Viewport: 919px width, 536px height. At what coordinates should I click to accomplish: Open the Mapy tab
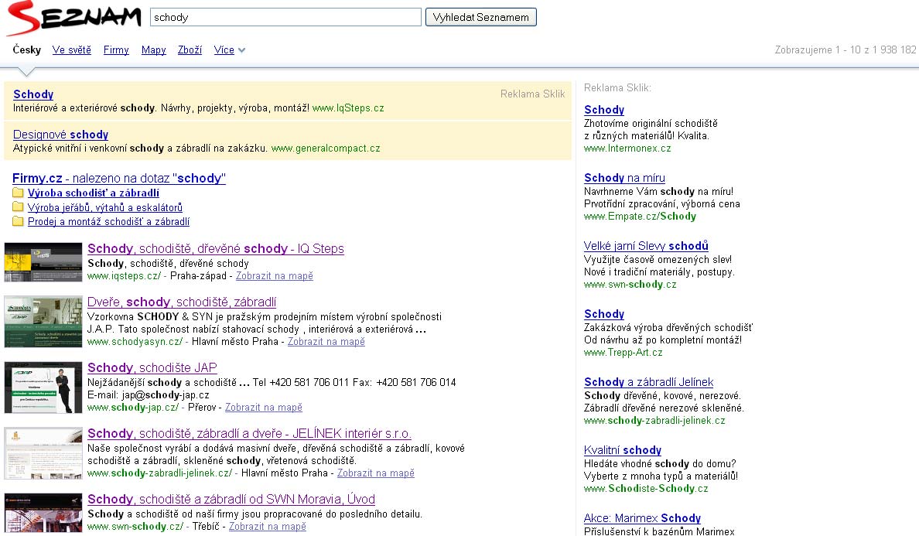click(154, 50)
